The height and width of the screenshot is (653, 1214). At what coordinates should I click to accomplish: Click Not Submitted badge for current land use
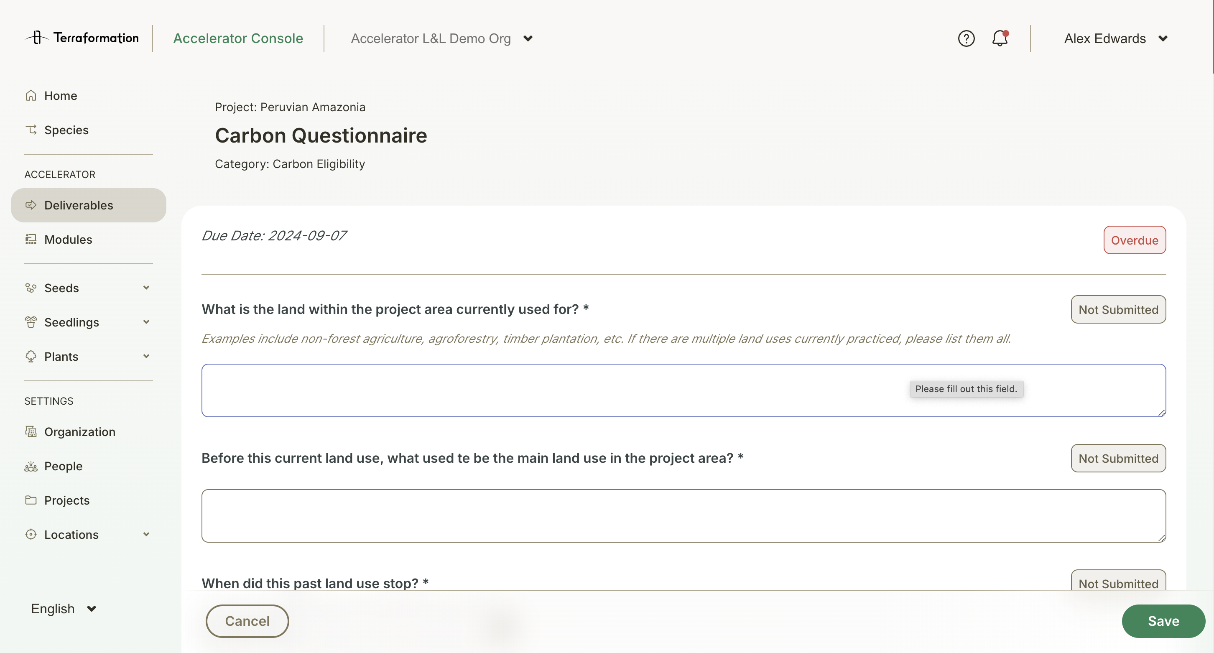pyautogui.click(x=1118, y=309)
